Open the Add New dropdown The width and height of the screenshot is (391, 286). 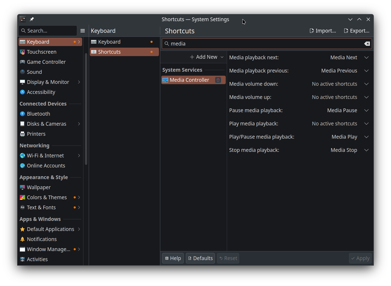pyautogui.click(x=206, y=57)
